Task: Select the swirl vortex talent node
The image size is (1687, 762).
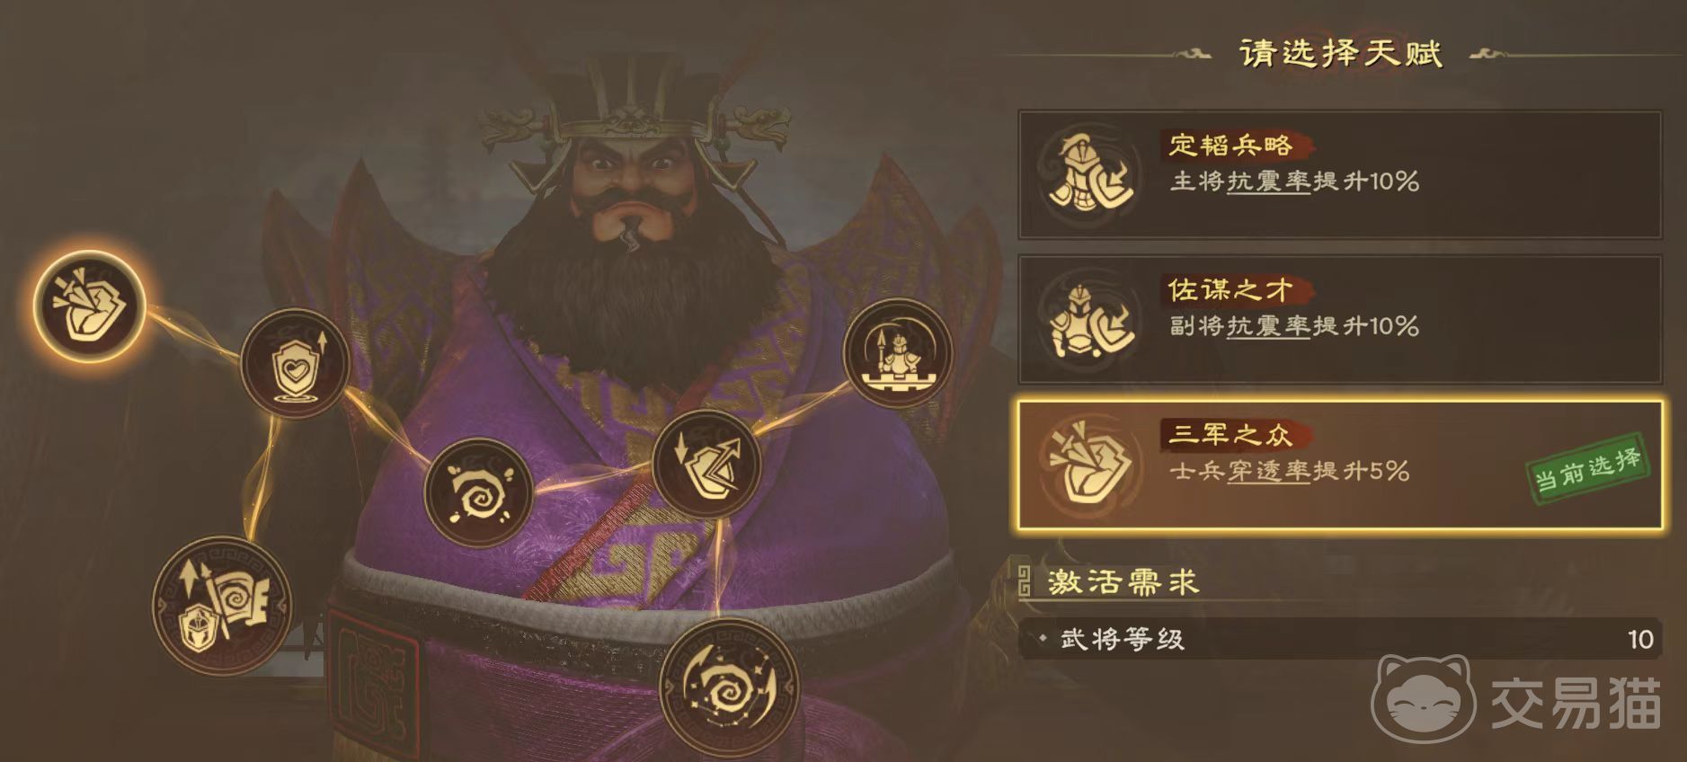Action: (478, 492)
